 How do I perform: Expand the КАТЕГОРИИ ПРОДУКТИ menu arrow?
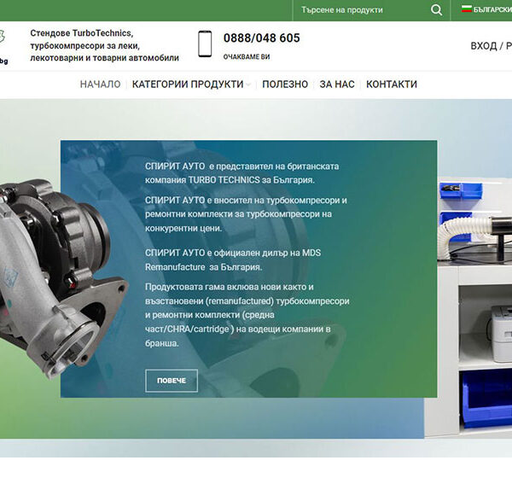[x=249, y=85]
